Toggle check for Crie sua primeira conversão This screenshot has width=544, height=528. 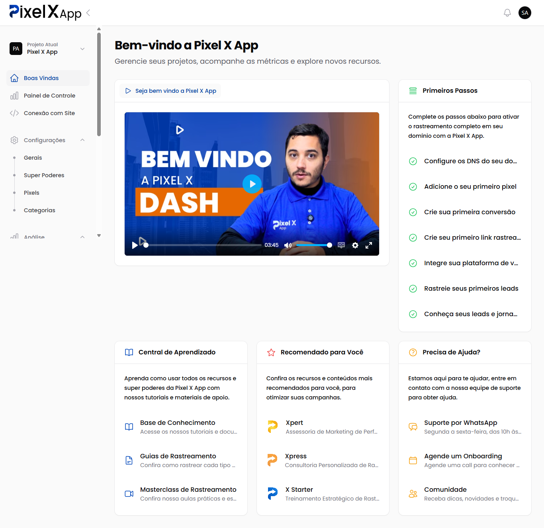(413, 212)
